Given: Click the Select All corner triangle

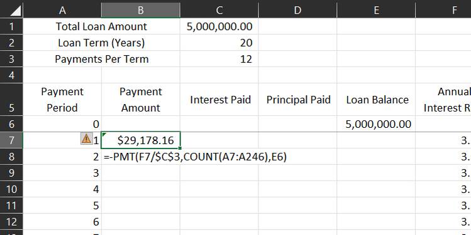Looking at the screenshot, I should point(16,11).
